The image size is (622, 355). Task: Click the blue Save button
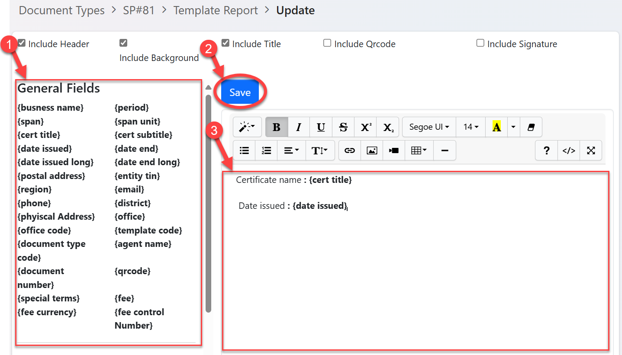[240, 93]
